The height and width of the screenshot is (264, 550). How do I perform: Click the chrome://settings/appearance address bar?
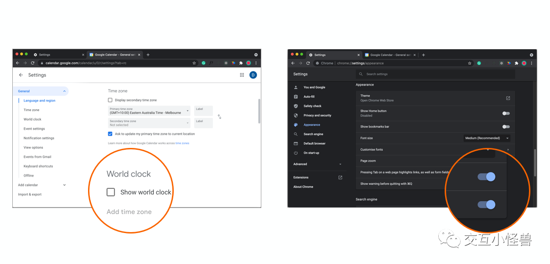pos(394,63)
